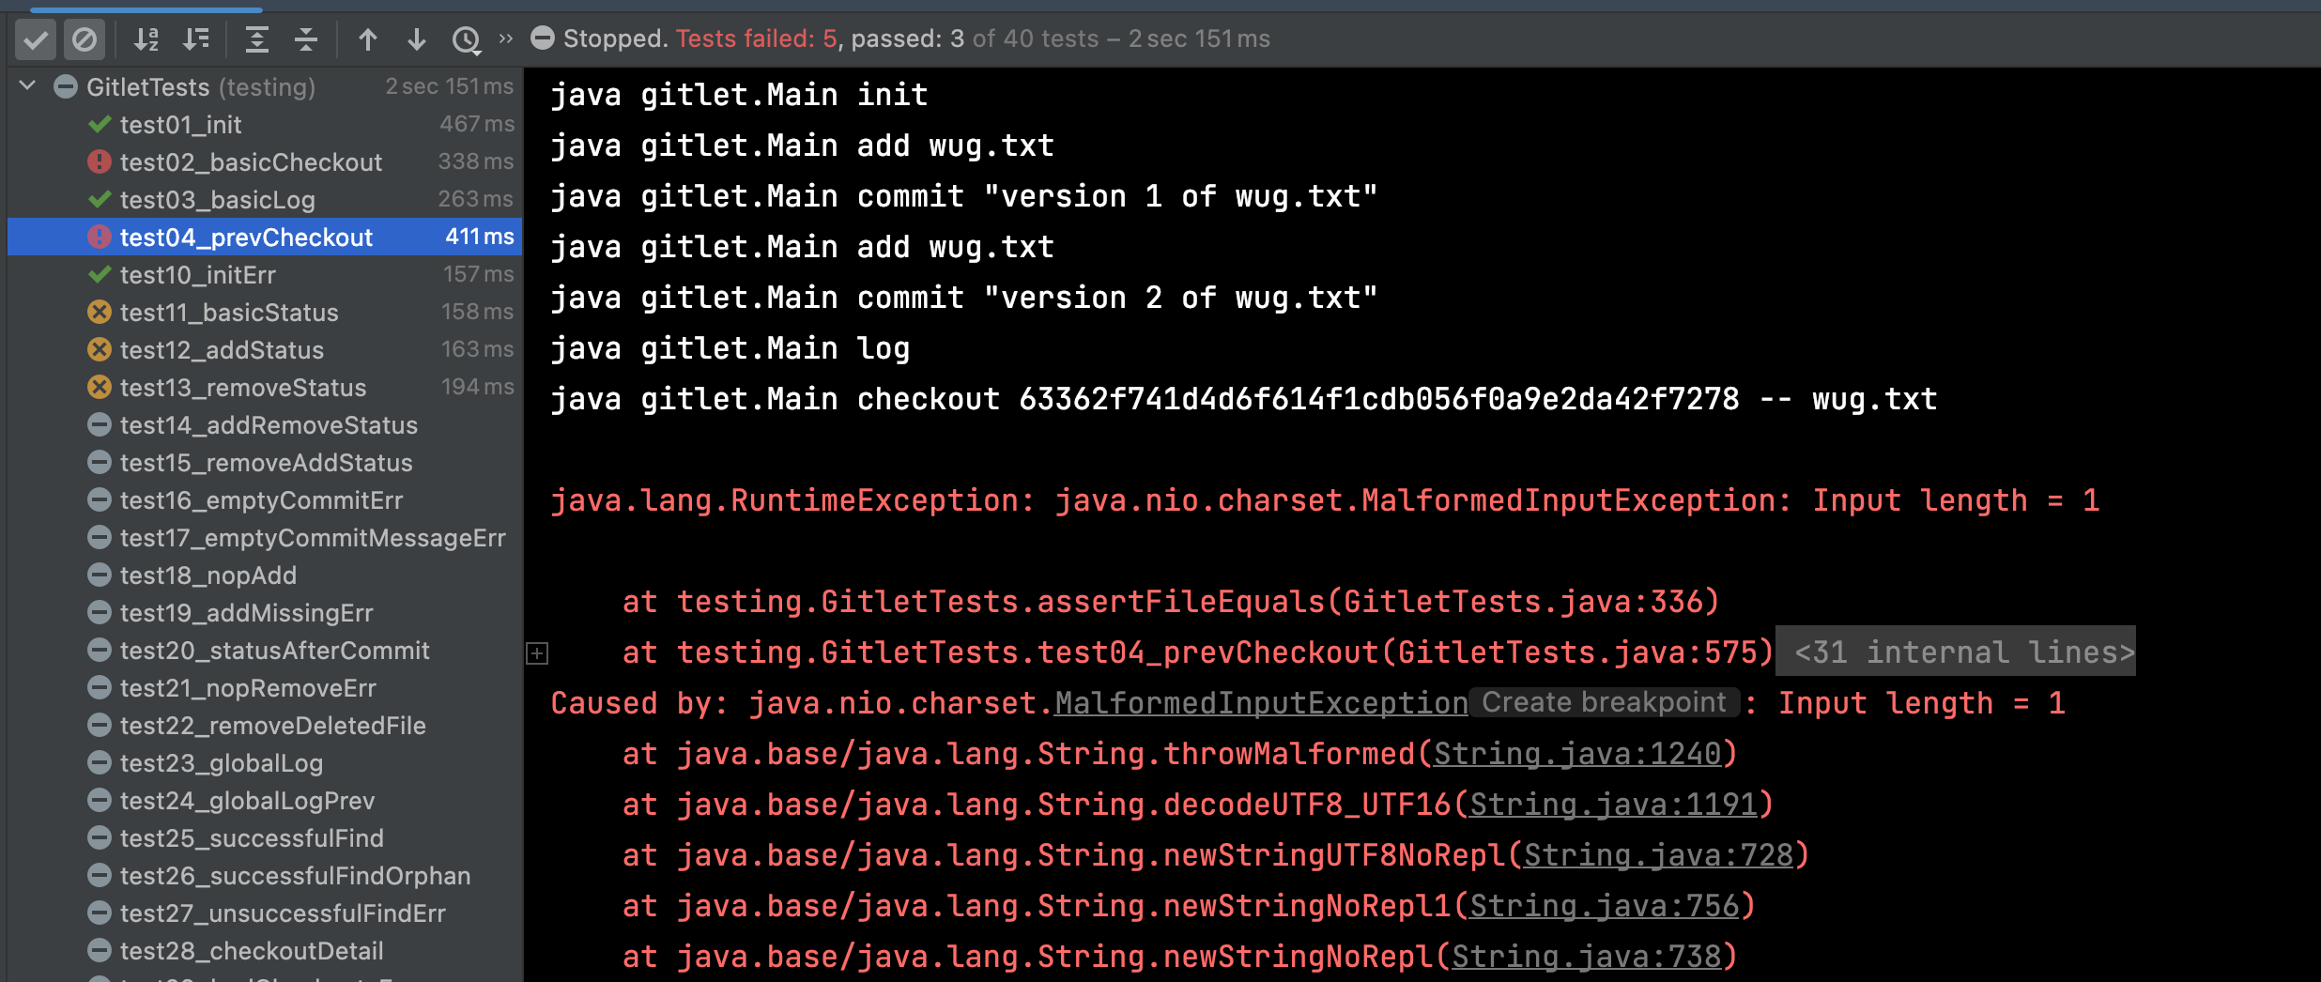Open the test history dropdown
Screen dimensions: 2321x982
tap(466, 39)
